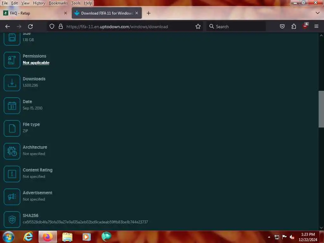Click the scrollbar down arrow
Viewport: 324px width, 243px height.
point(321,228)
